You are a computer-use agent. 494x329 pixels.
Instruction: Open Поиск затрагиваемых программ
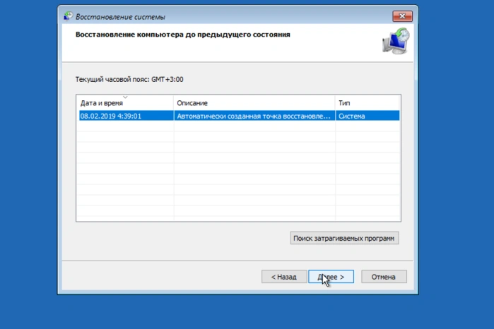(x=344, y=238)
